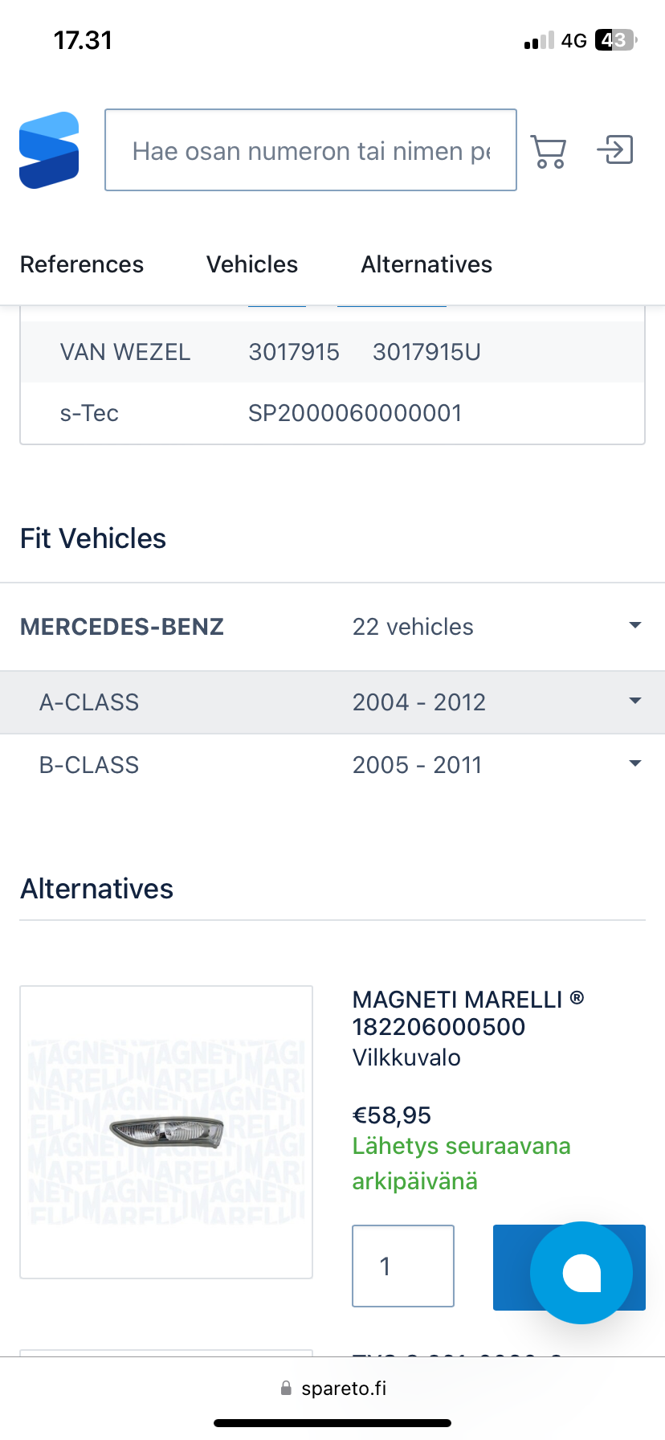Select the quantity field showing 1

tap(403, 1266)
